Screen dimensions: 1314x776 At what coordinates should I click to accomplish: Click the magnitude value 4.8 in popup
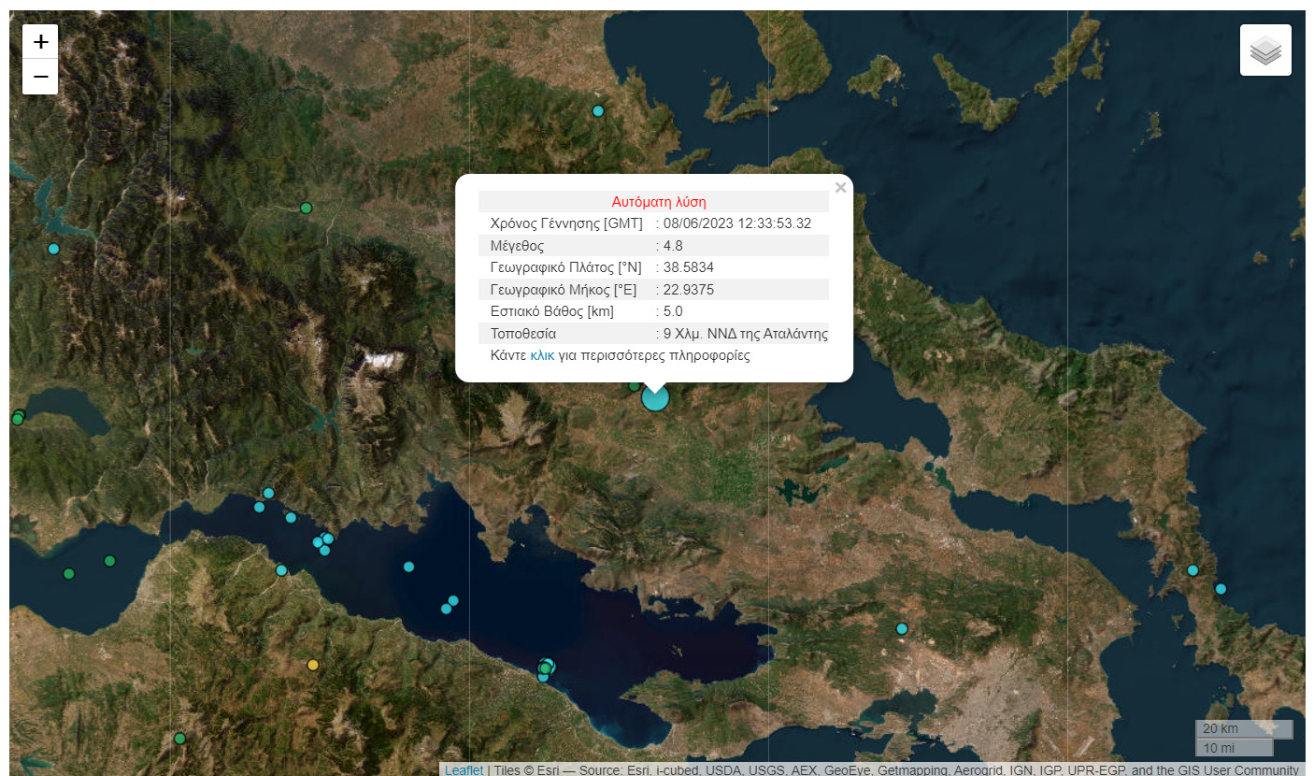(x=673, y=246)
